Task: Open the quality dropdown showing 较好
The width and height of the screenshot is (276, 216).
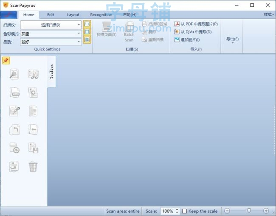Action: 51,42
